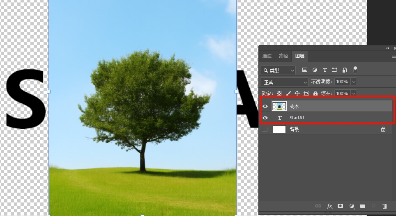Hide the StartAI text layer

click(x=265, y=118)
